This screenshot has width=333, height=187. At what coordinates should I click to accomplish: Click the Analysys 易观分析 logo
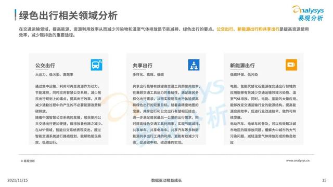click(308, 13)
